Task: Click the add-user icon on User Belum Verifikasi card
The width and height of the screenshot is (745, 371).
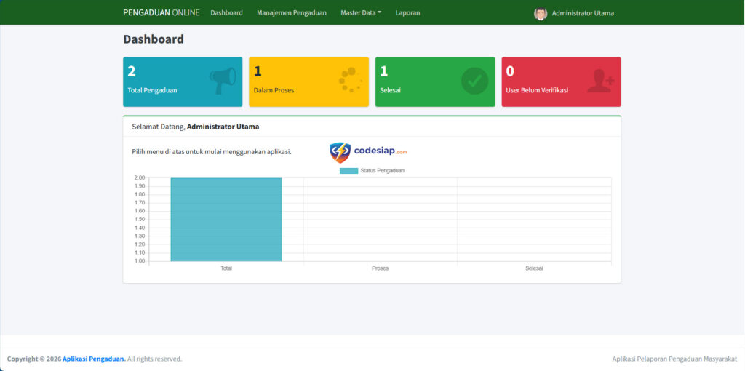Action: point(600,81)
